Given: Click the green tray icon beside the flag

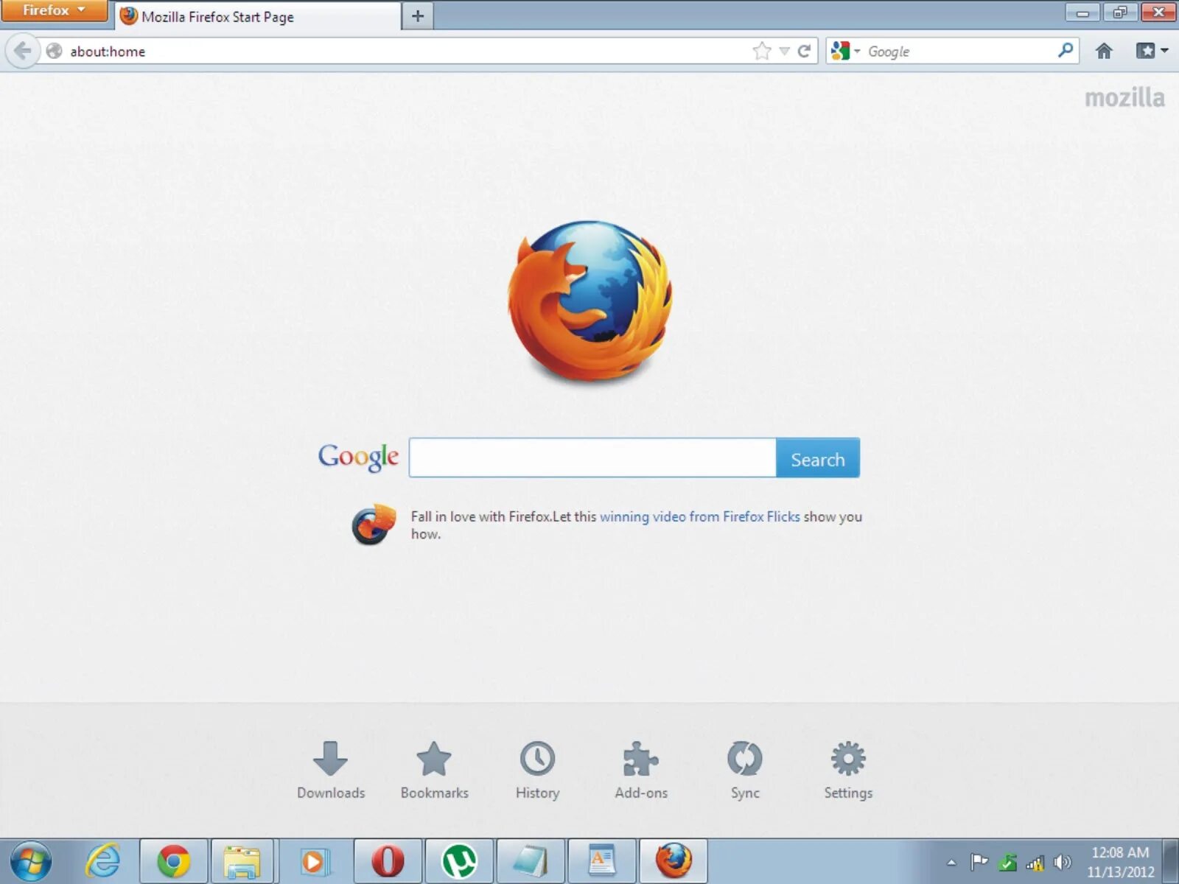Looking at the screenshot, I should coord(1007,862).
